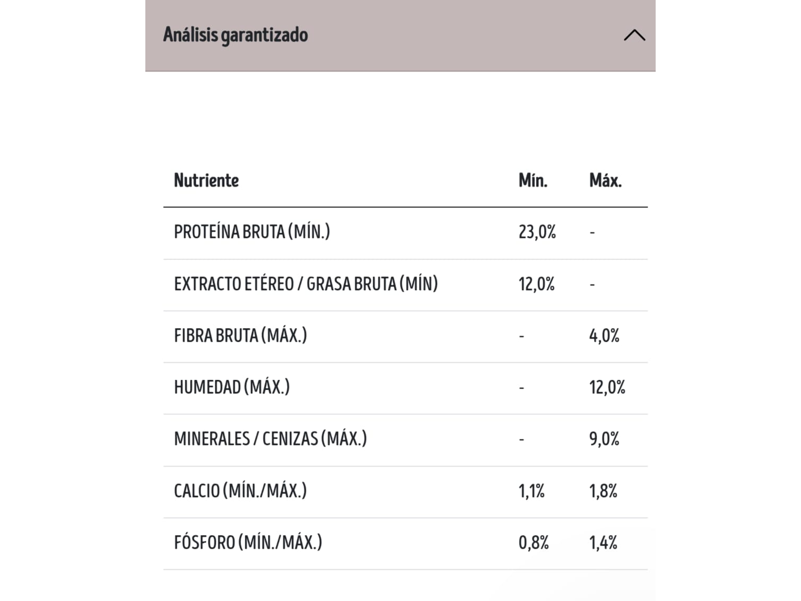Select the PROTEÍNA BRUTA (MÍN.) row label
This screenshot has width=801, height=601.
click(x=252, y=232)
